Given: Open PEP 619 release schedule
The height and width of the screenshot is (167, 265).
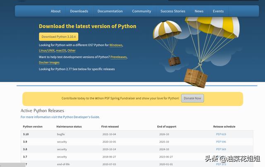Looking at the screenshot, I should coord(221,134).
